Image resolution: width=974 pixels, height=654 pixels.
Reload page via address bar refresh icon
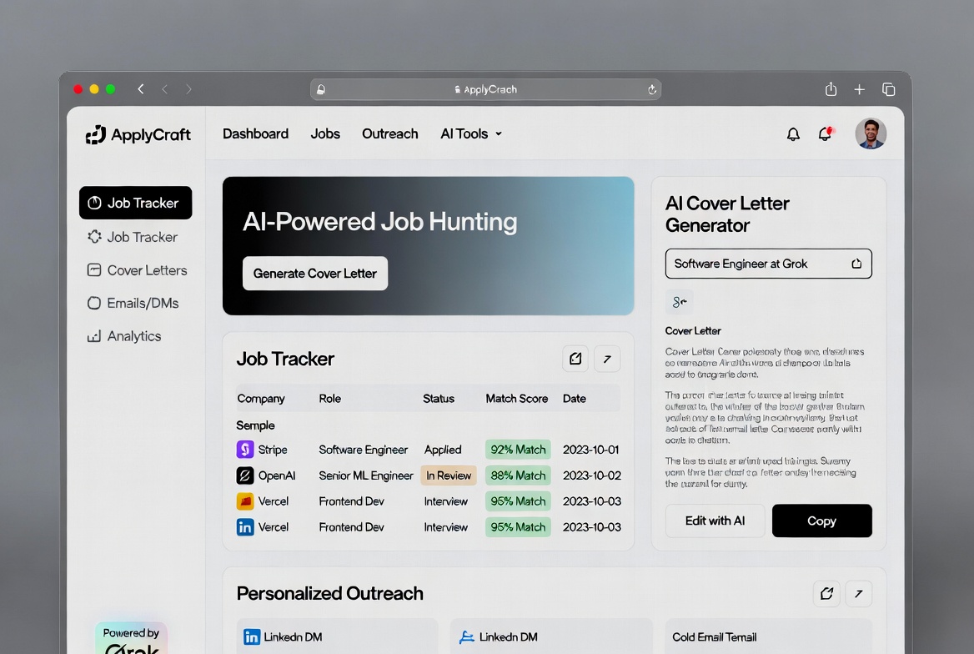651,89
